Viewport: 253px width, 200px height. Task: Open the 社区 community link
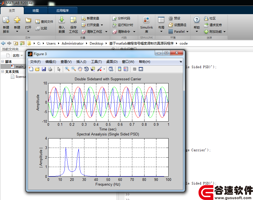coord(210,18)
